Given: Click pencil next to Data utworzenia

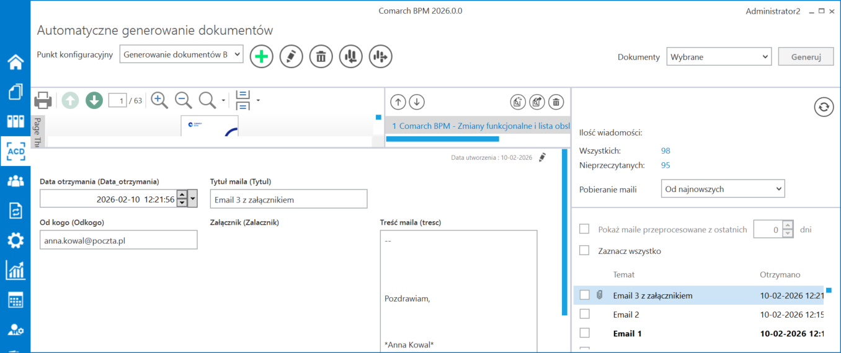Looking at the screenshot, I should pos(543,157).
